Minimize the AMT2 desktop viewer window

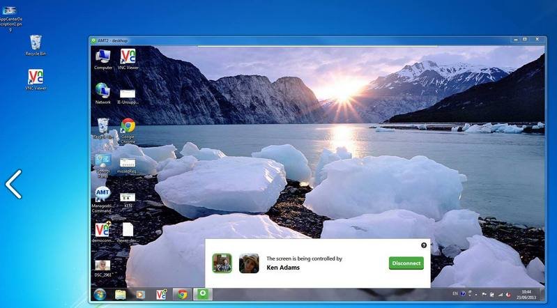coord(516,40)
